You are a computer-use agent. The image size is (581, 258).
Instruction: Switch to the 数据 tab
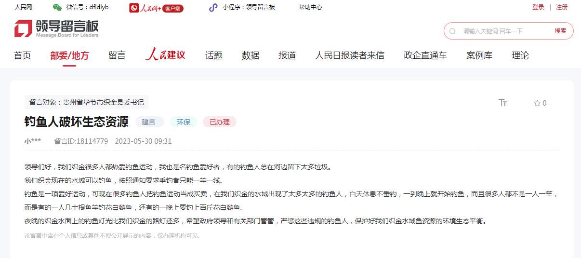click(x=251, y=55)
